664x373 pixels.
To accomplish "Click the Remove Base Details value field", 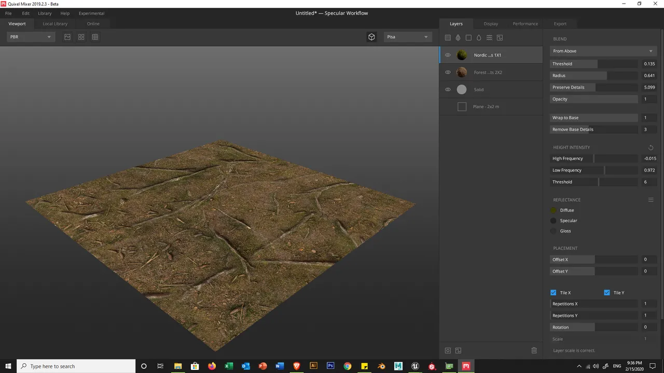I will (x=649, y=130).
